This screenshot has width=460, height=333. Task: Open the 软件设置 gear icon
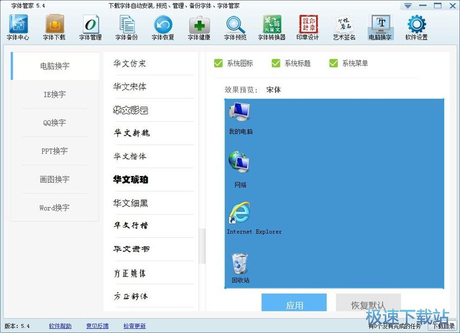417,27
